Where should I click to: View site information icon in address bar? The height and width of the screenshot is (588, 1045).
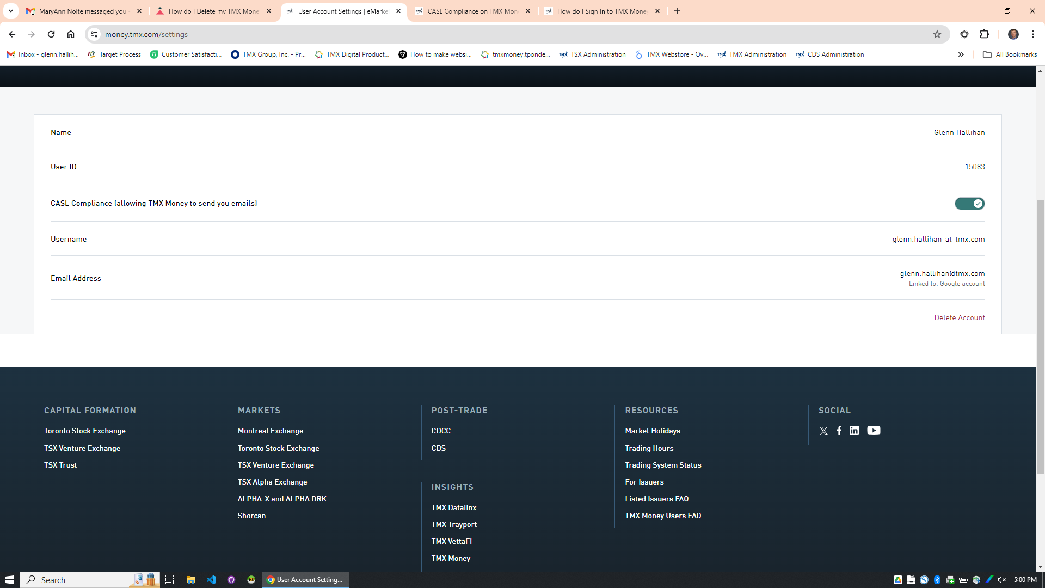click(x=94, y=34)
